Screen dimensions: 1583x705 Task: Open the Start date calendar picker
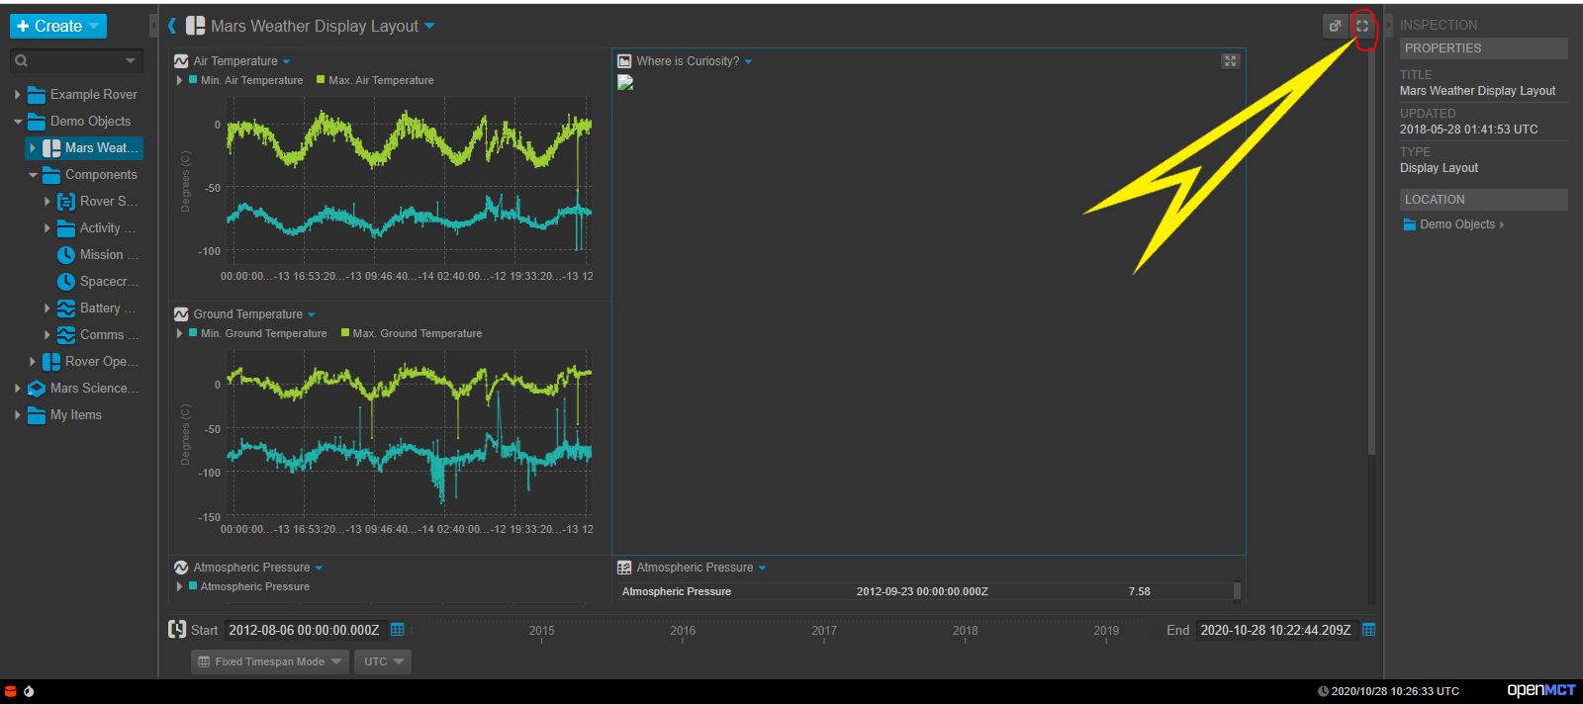point(398,630)
